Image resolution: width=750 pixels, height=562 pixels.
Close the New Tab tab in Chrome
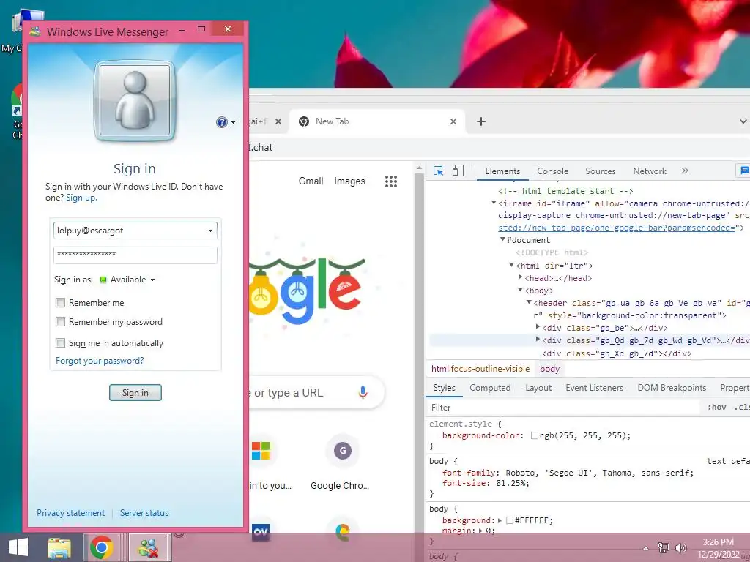(x=453, y=121)
